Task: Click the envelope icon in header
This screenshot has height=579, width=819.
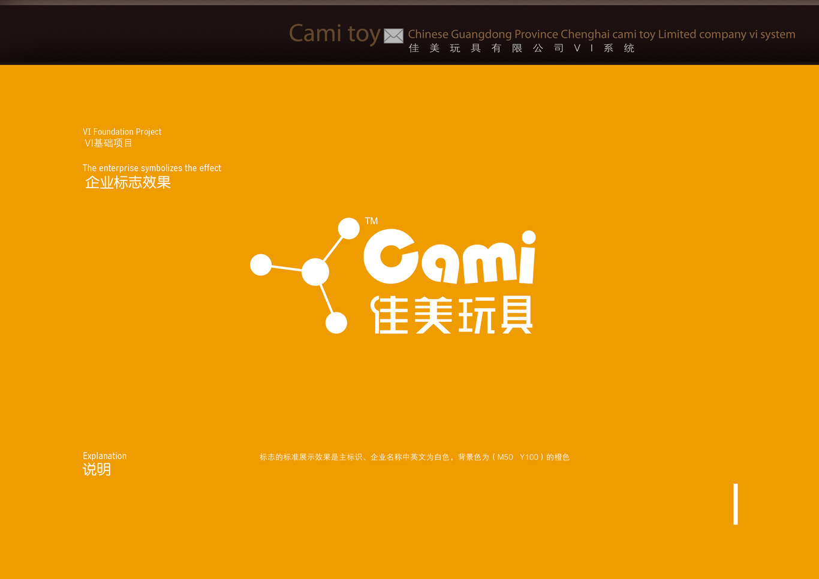Action: coord(393,36)
